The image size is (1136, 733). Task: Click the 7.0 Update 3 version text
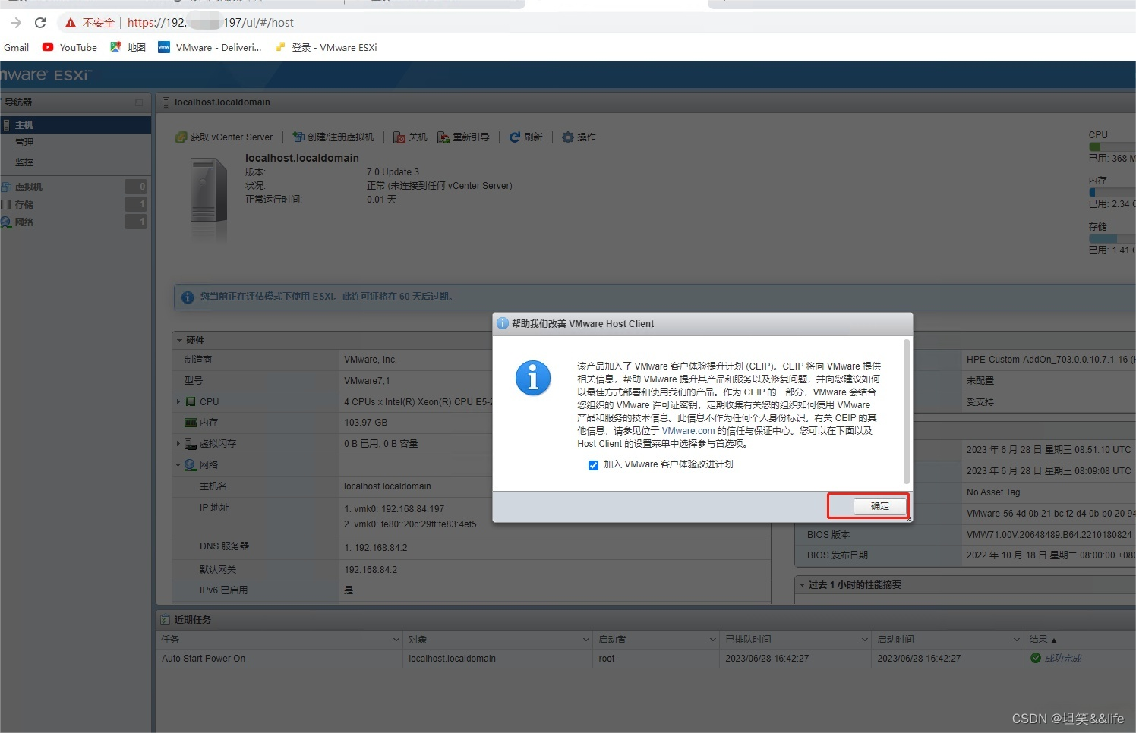coord(393,172)
